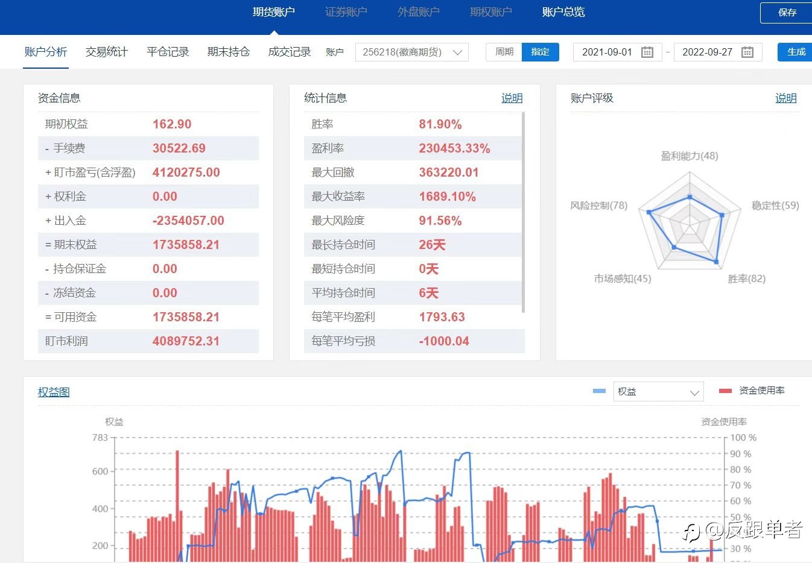Click the 出入金 value -2354057.00
This screenshot has height=563, width=812.
tap(188, 221)
